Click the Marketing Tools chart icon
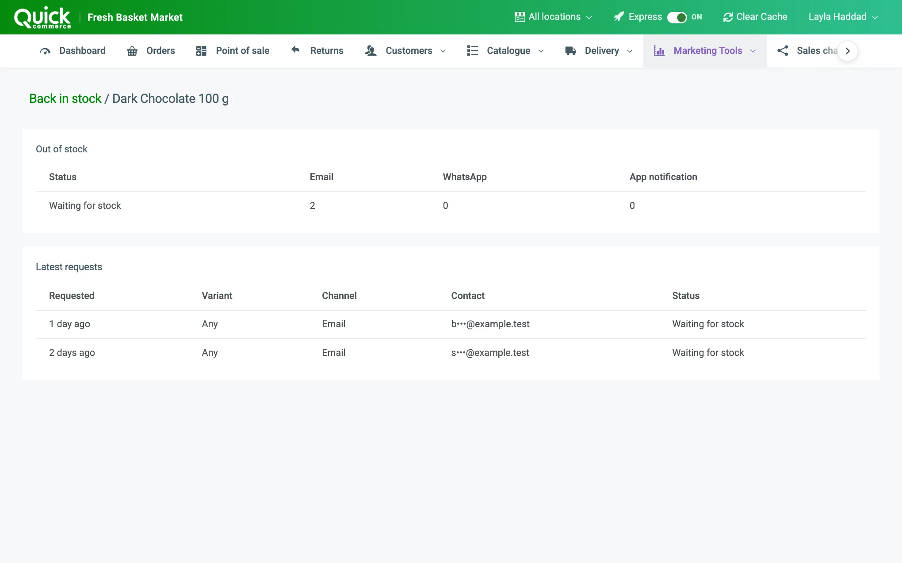The height and width of the screenshot is (563, 902). point(659,51)
